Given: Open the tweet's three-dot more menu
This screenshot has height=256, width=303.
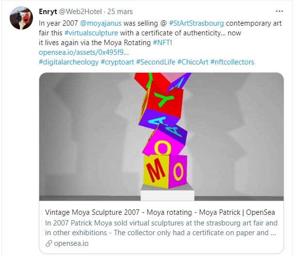Looking at the screenshot, I should (279, 11).
